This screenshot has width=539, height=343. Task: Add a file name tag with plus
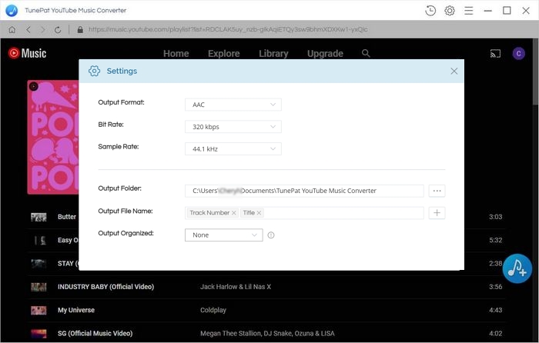pyautogui.click(x=437, y=213)
